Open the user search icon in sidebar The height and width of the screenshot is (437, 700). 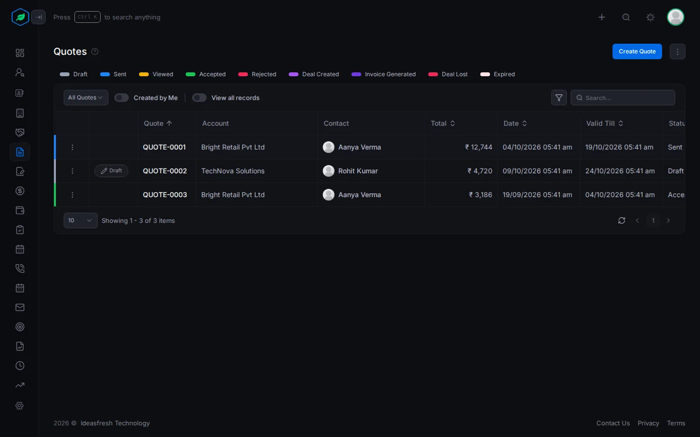tap(20, 72)
